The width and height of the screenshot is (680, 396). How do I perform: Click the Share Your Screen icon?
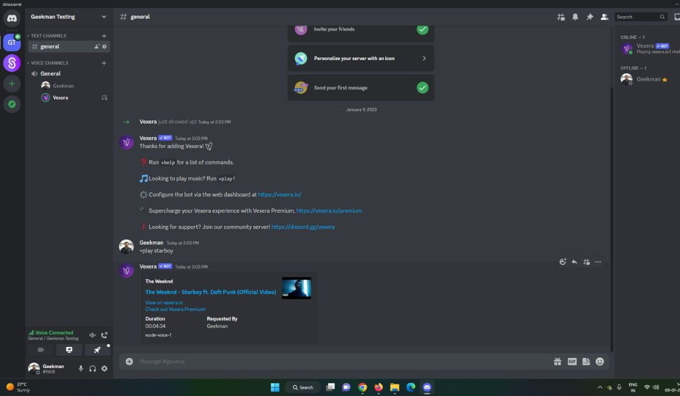tap(69, 349)
